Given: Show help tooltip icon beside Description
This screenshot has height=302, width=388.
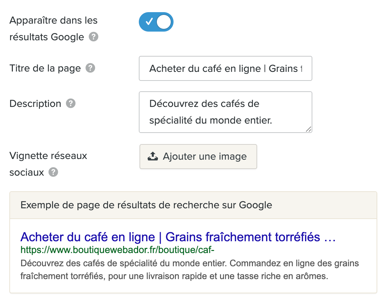Looking at the screenshot, I should (70, 103).
